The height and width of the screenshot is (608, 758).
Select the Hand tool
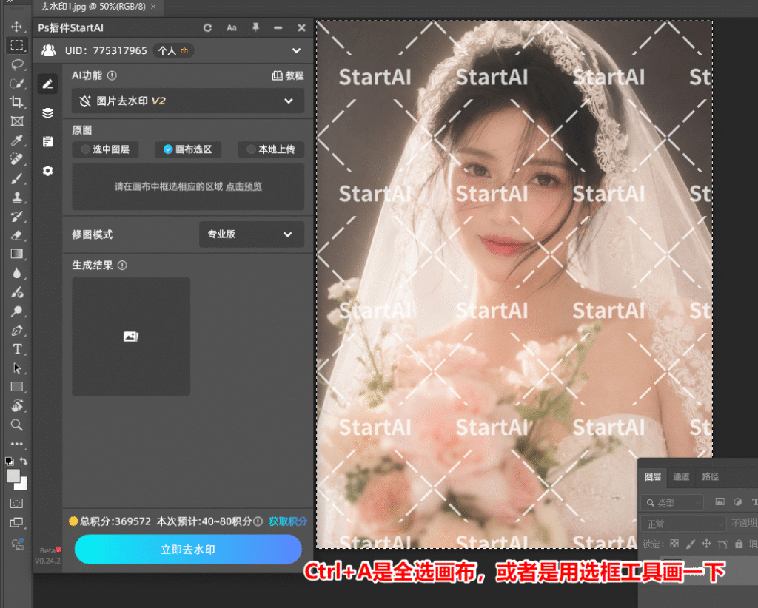pyautogui.click(x=17, y=405)
